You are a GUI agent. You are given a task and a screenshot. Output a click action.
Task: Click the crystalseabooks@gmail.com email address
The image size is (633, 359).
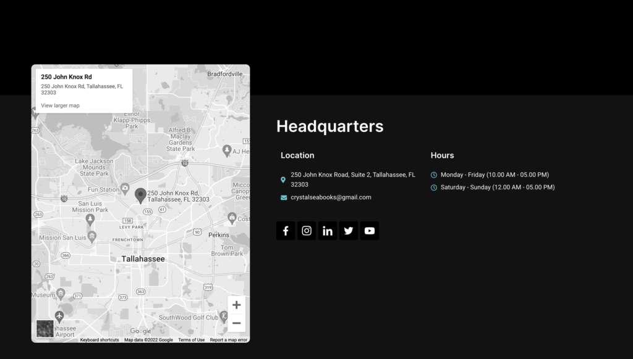(331, 197)
